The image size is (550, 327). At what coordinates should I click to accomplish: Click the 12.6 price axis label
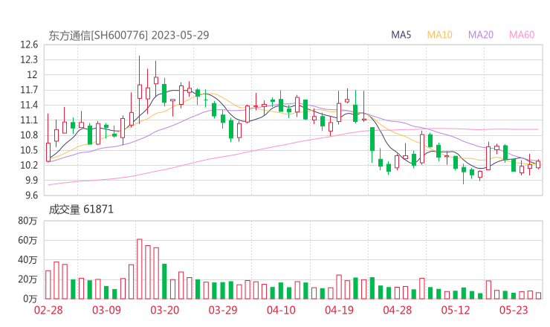pyautogui.click(x=29, y=45)
